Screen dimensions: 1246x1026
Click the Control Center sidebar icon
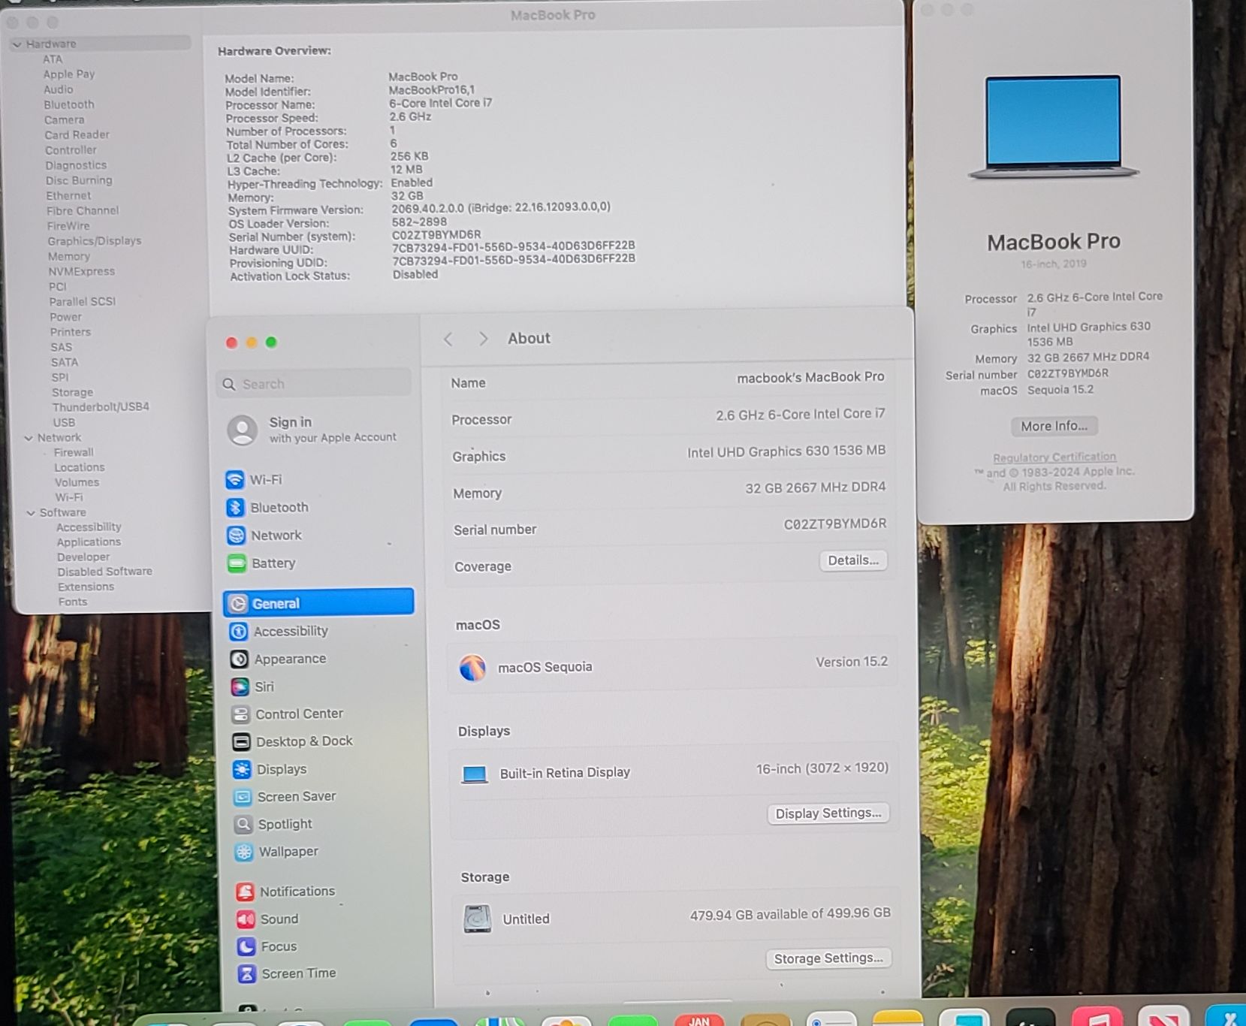click(240, 714)
